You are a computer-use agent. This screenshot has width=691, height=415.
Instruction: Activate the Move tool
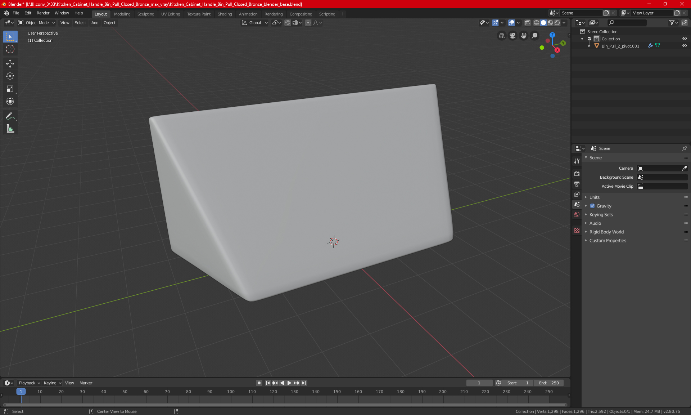(x=10, y=64)
